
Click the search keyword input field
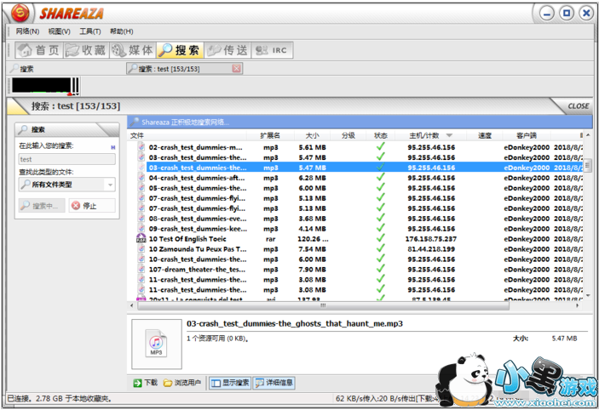[x=67, y=159]
